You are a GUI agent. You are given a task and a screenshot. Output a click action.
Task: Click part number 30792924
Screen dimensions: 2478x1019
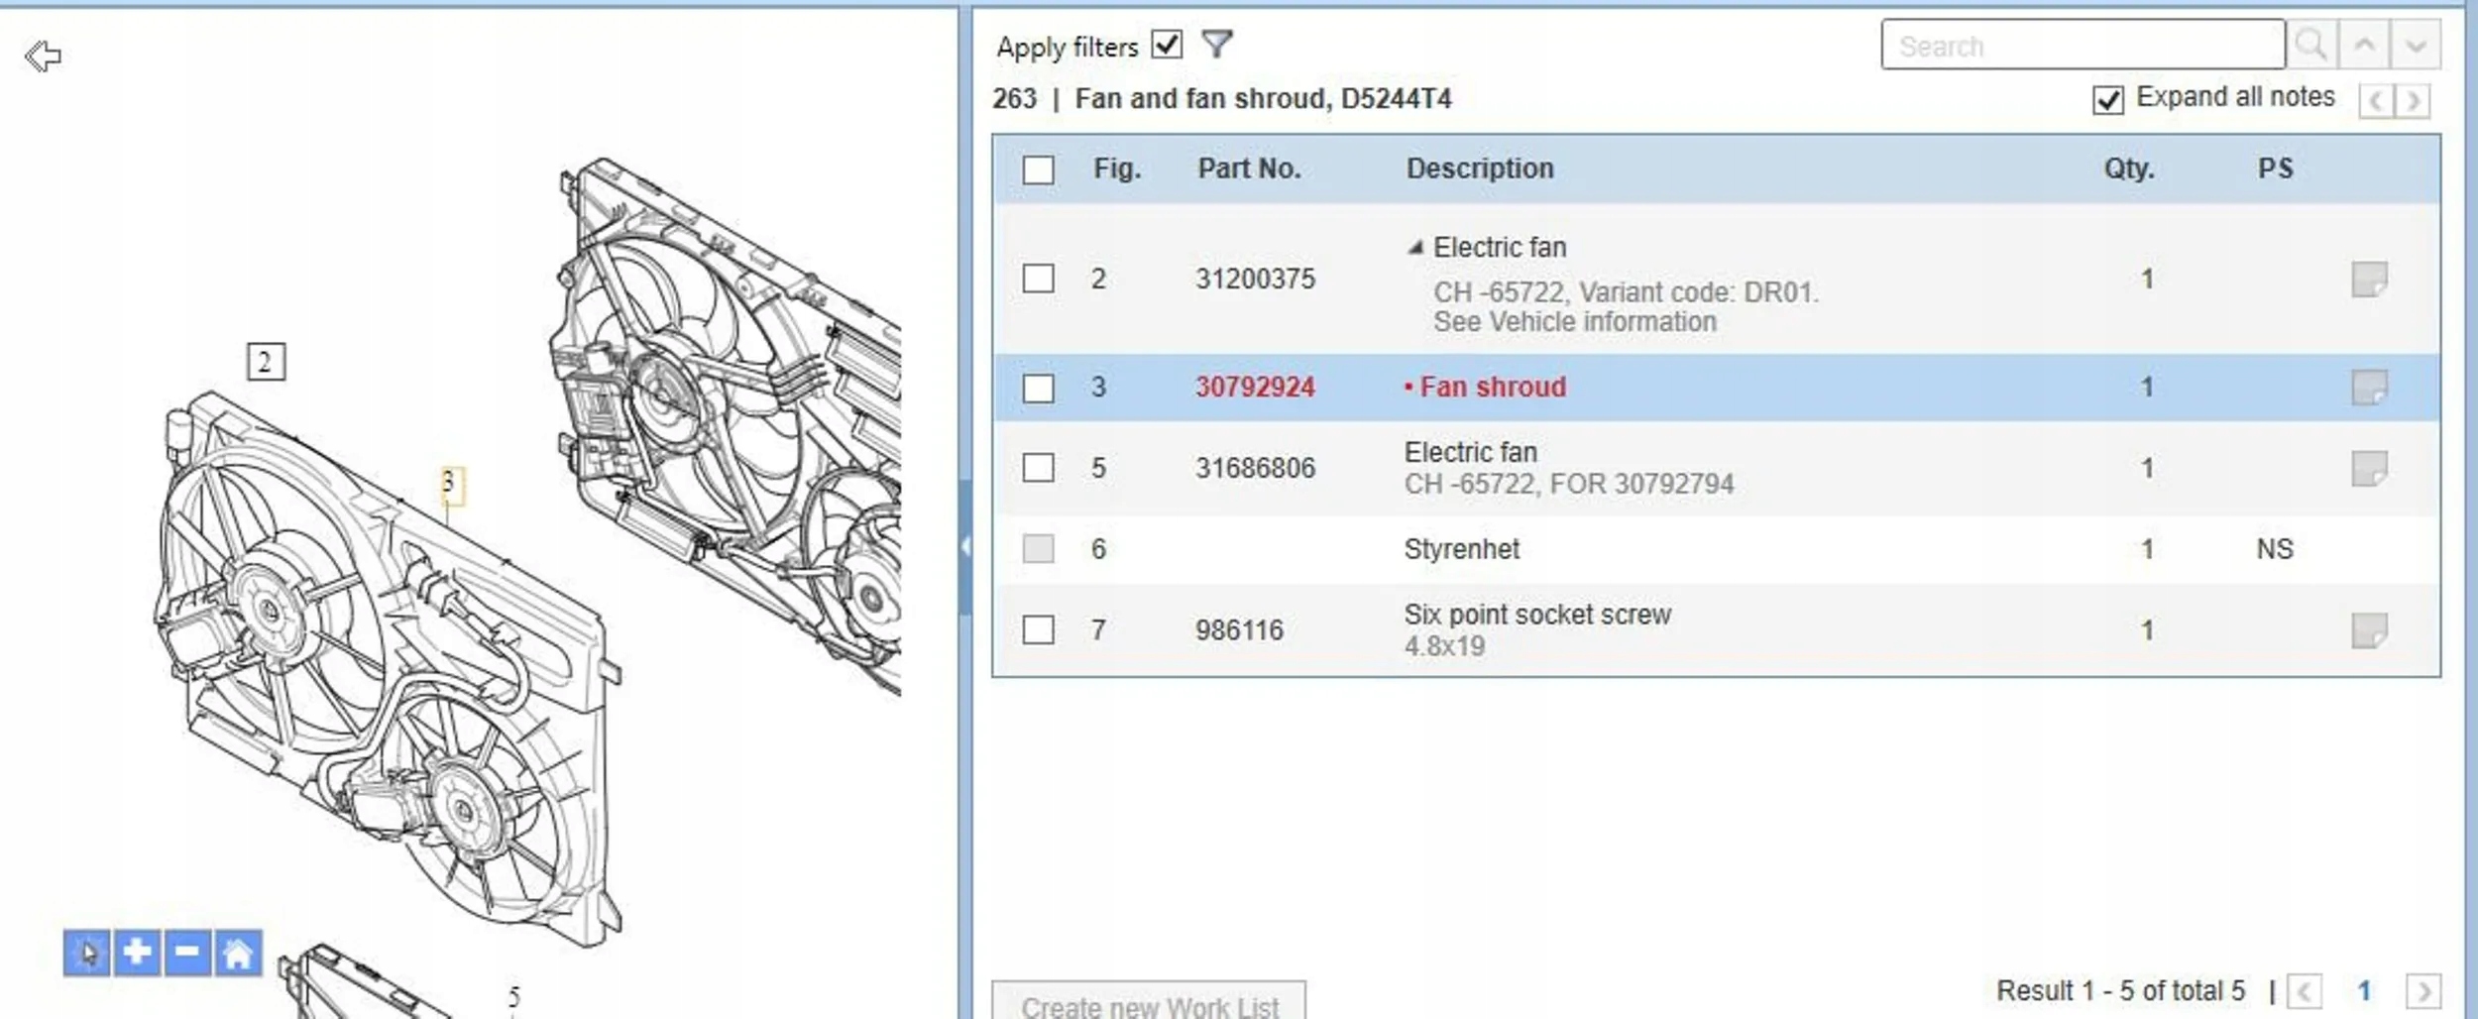(x=1255, y=388)
